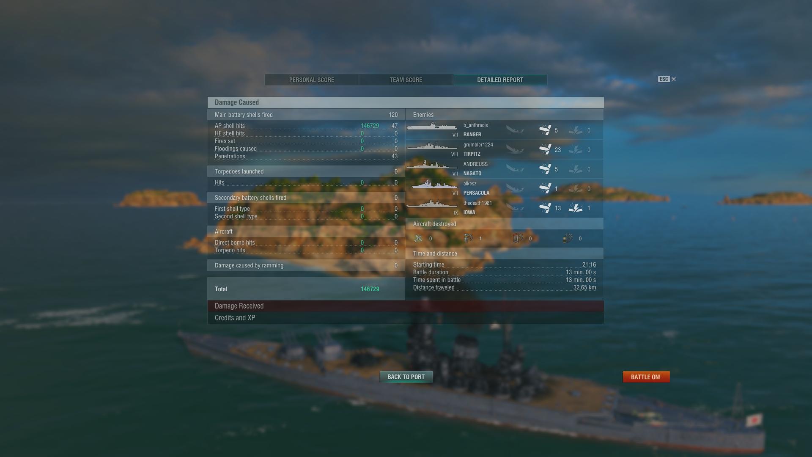
Task: Collapse the Damage Caused section header
Action: click(x=406, y=102)
